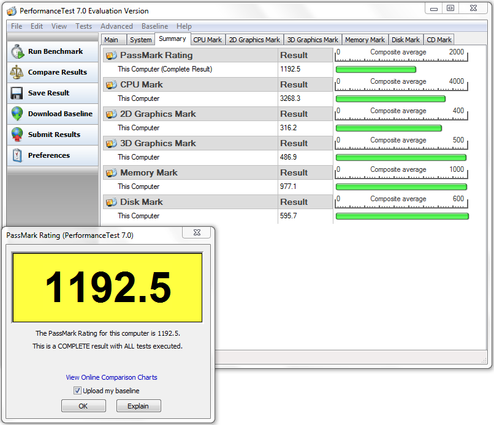Viewport: 494px width, 425px height.
Task: Switch to the System tab
Action: [141, 40]
